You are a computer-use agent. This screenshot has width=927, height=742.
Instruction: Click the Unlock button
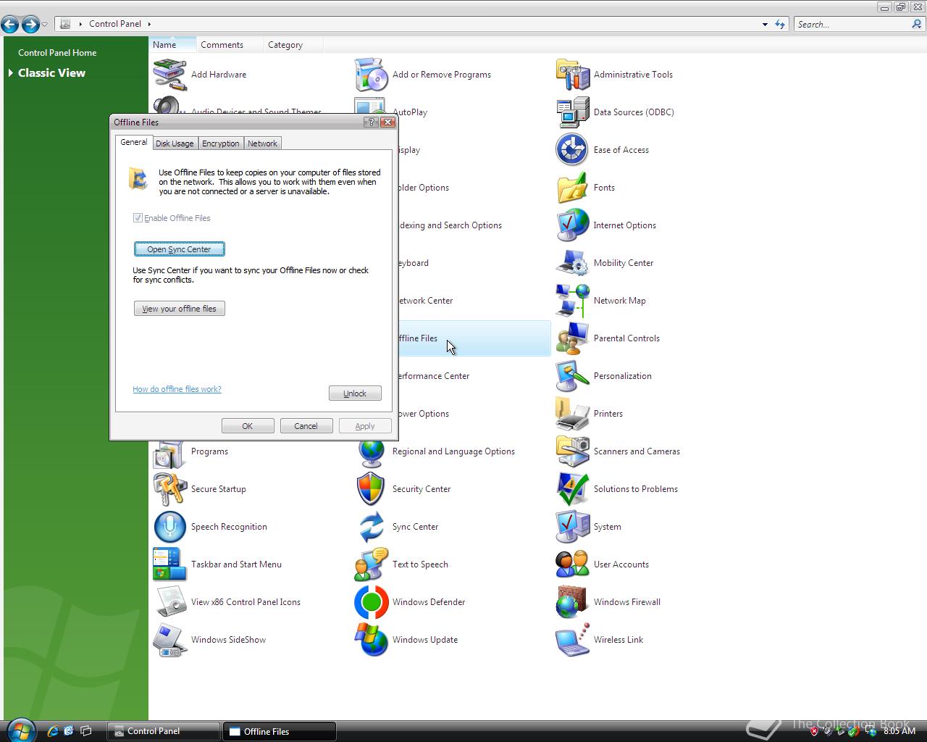[x=355, y=393]
